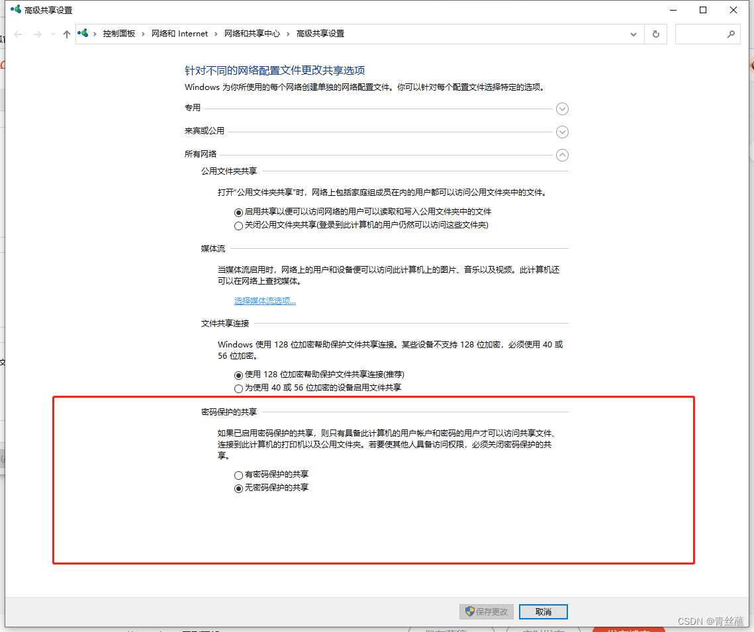
Task: Open the chevron after 控制面板 breadcrumb
Action: [143, 34]
